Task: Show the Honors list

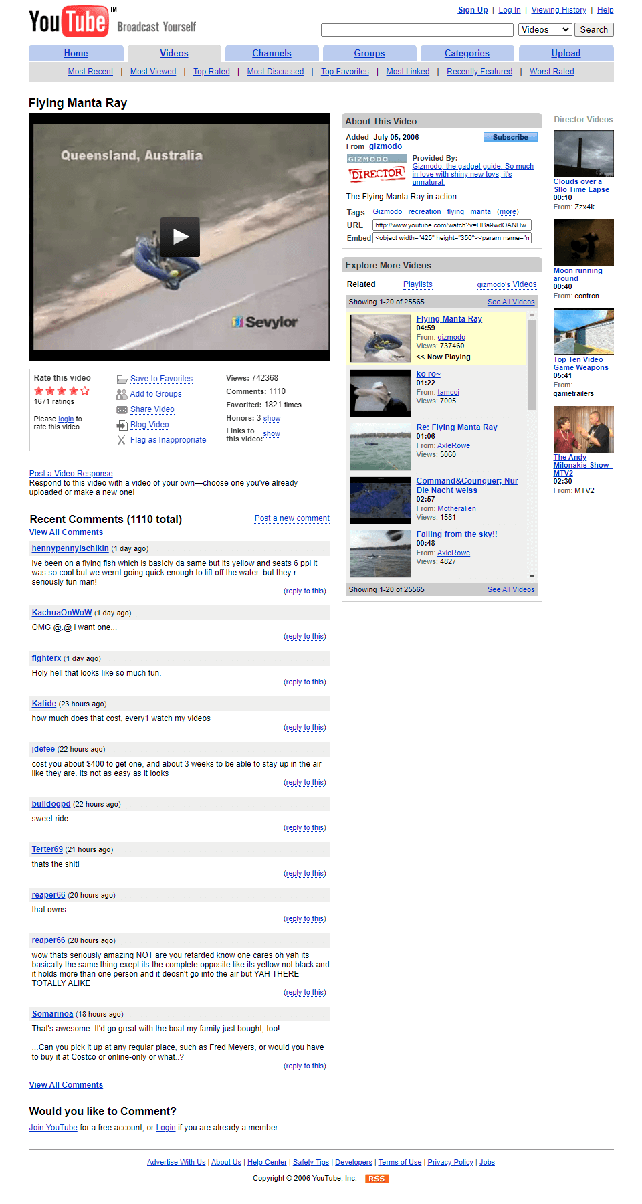Action: point(272,419)
